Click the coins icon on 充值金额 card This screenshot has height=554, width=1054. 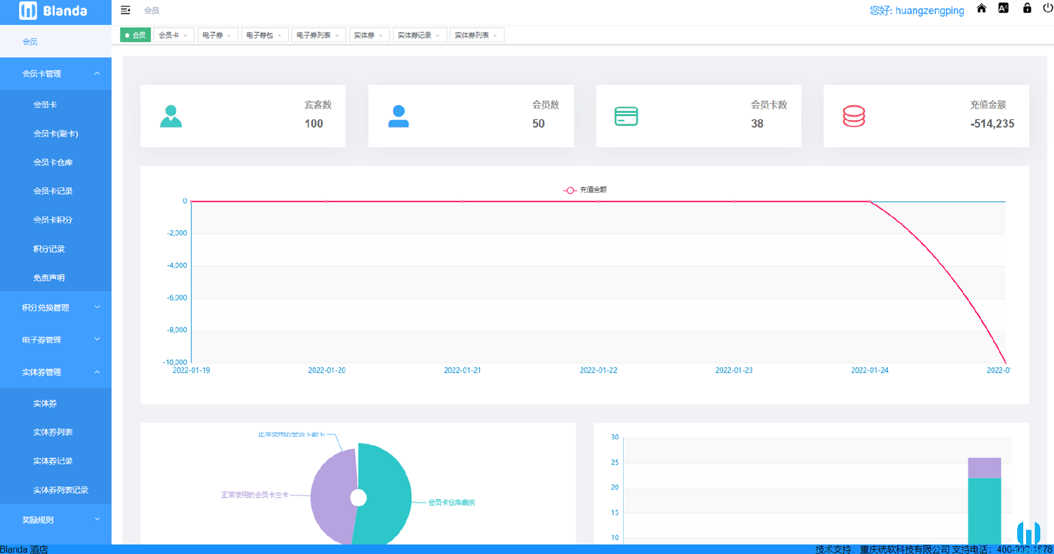[853, 116]
